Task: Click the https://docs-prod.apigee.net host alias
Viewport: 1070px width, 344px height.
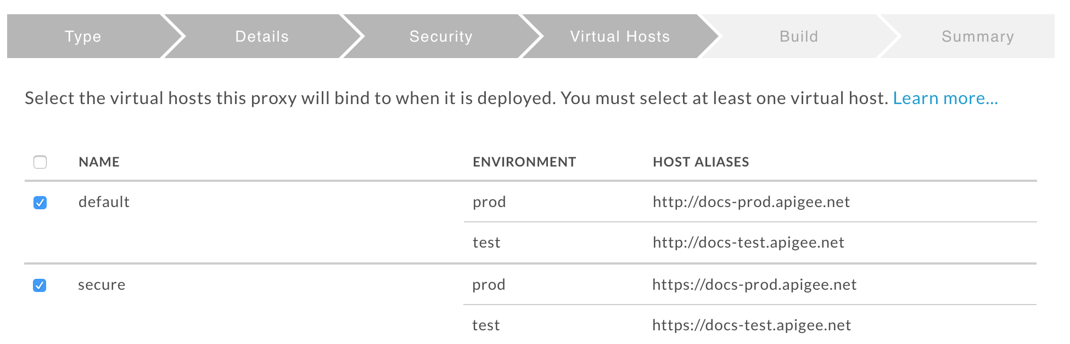Action: [754, 285]
